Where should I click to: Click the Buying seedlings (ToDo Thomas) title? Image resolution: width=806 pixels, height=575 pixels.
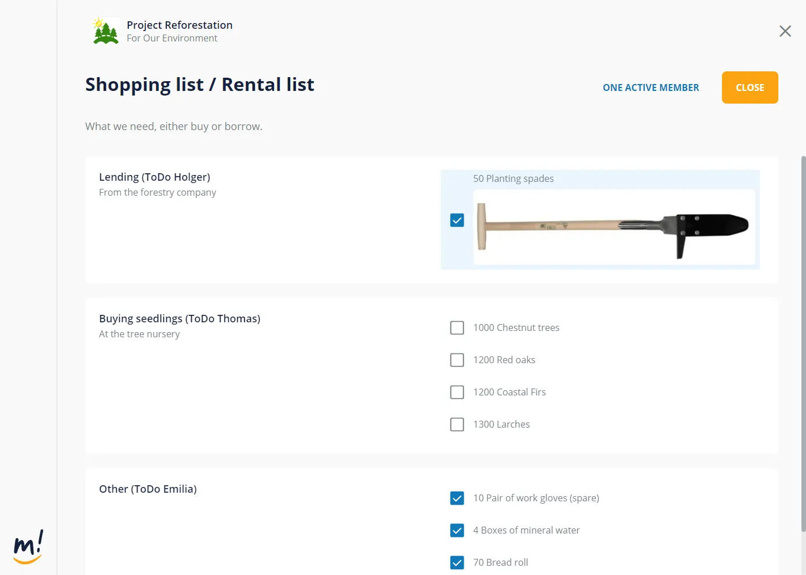180,318
